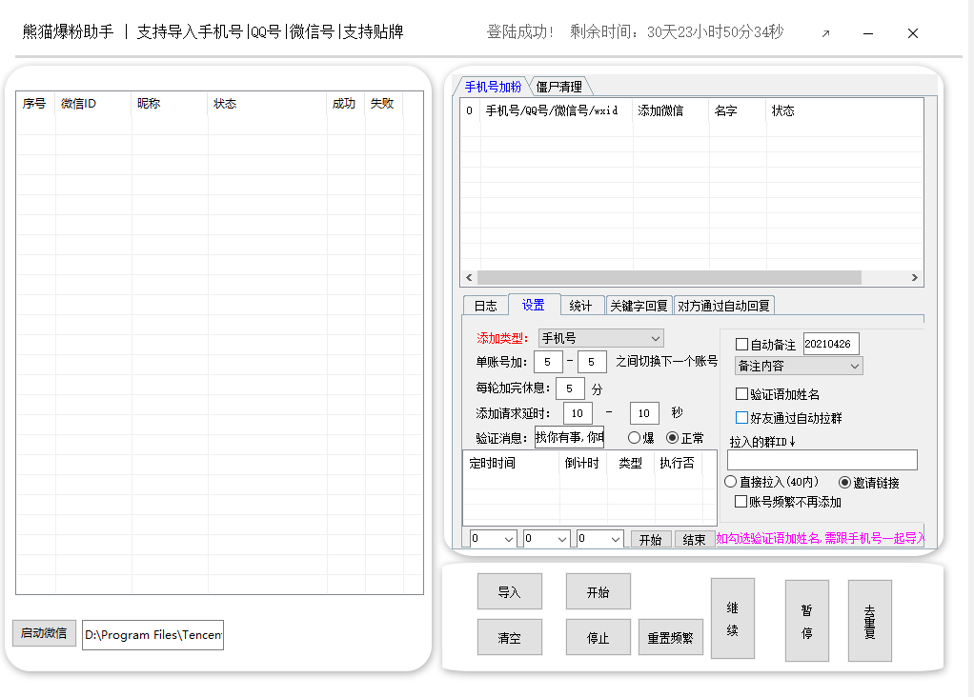Switch to the 僵尸清理 tab

(559, 87)
